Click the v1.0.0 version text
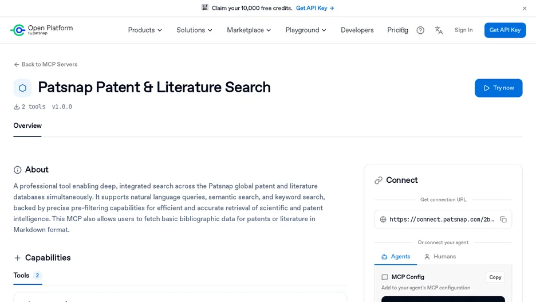The width and height of the screenshot is (536, 302). pyautogui.click(x=62, y=107)
